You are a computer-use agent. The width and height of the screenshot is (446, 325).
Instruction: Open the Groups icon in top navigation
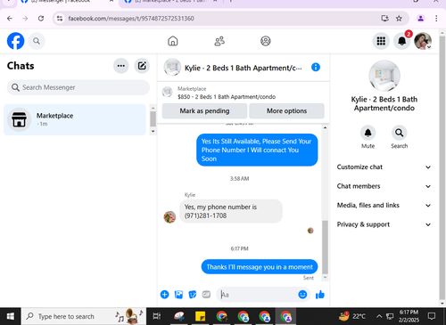(266, 41)
